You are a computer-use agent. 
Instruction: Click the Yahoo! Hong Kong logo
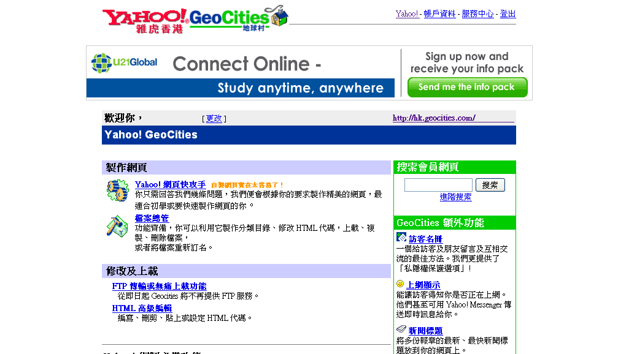(145, 21)
